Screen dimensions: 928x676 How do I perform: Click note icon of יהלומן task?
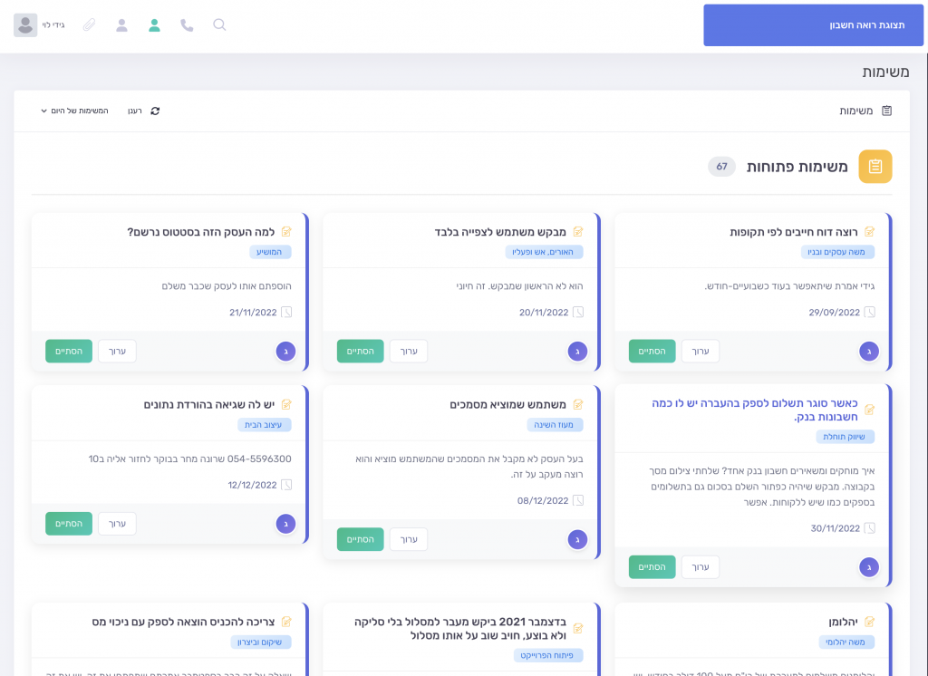pyautogui.click(x=869, y=622)
